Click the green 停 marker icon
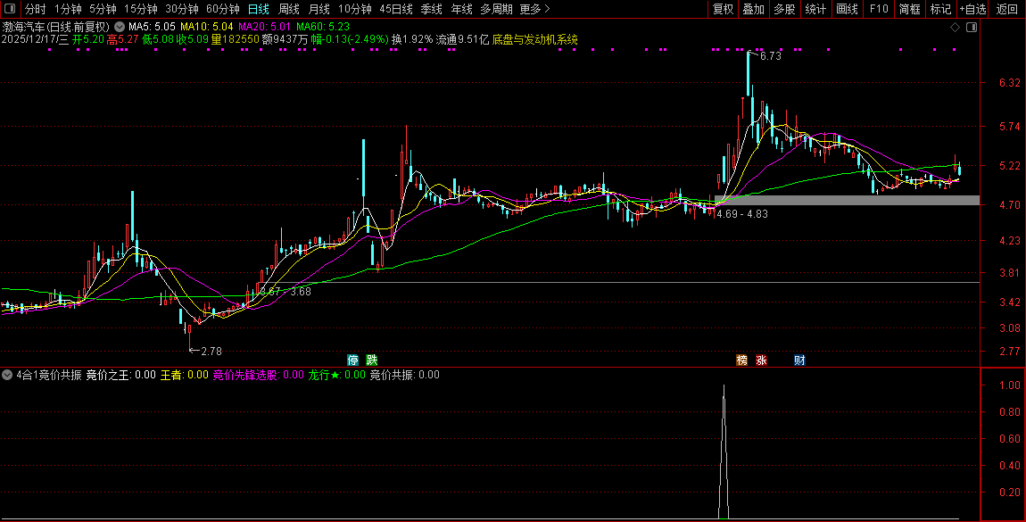The image size is (1026, 522). 353,360
